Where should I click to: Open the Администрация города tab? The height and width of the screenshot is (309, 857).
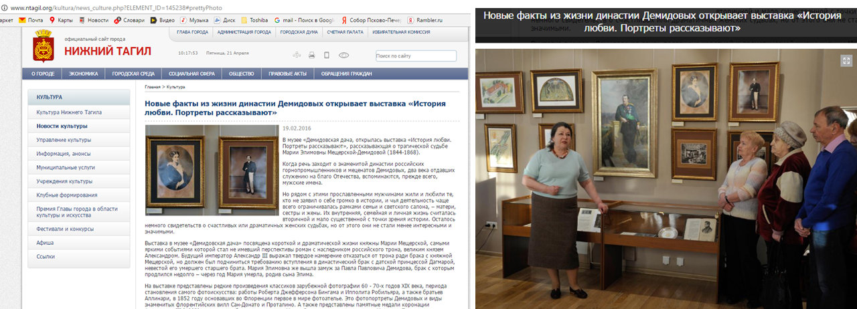pos(244,32)
